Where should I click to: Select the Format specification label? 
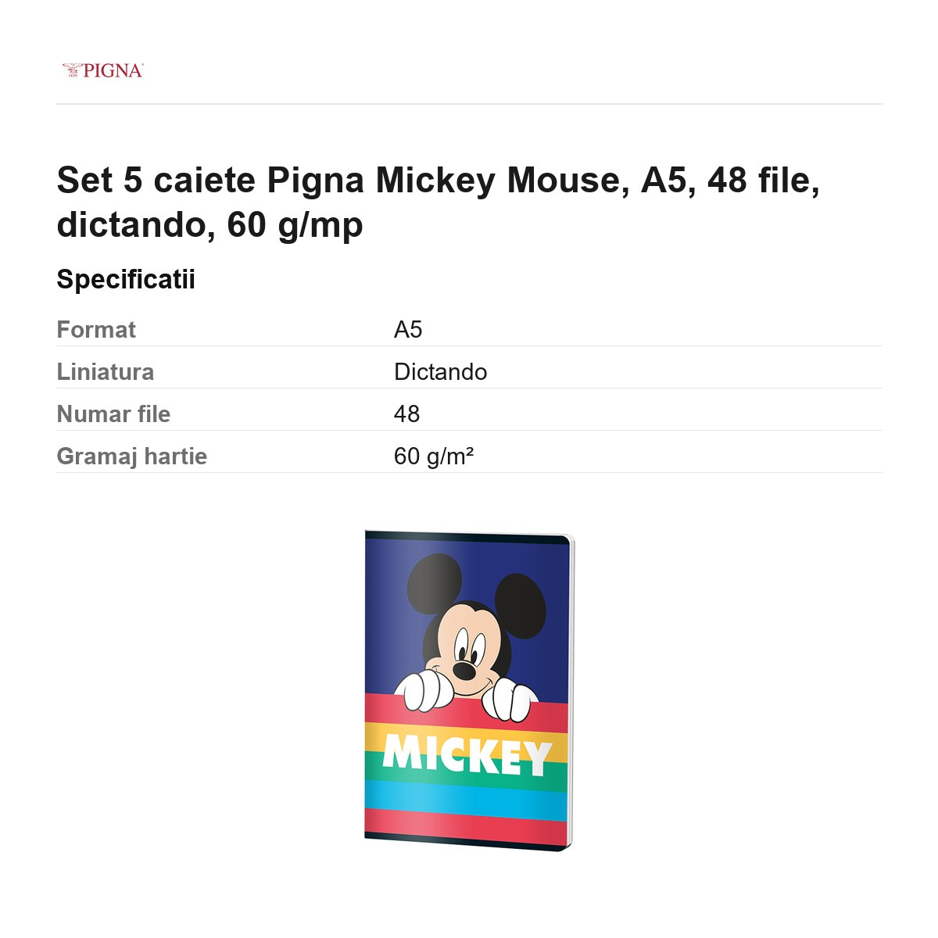pos(96,330)
